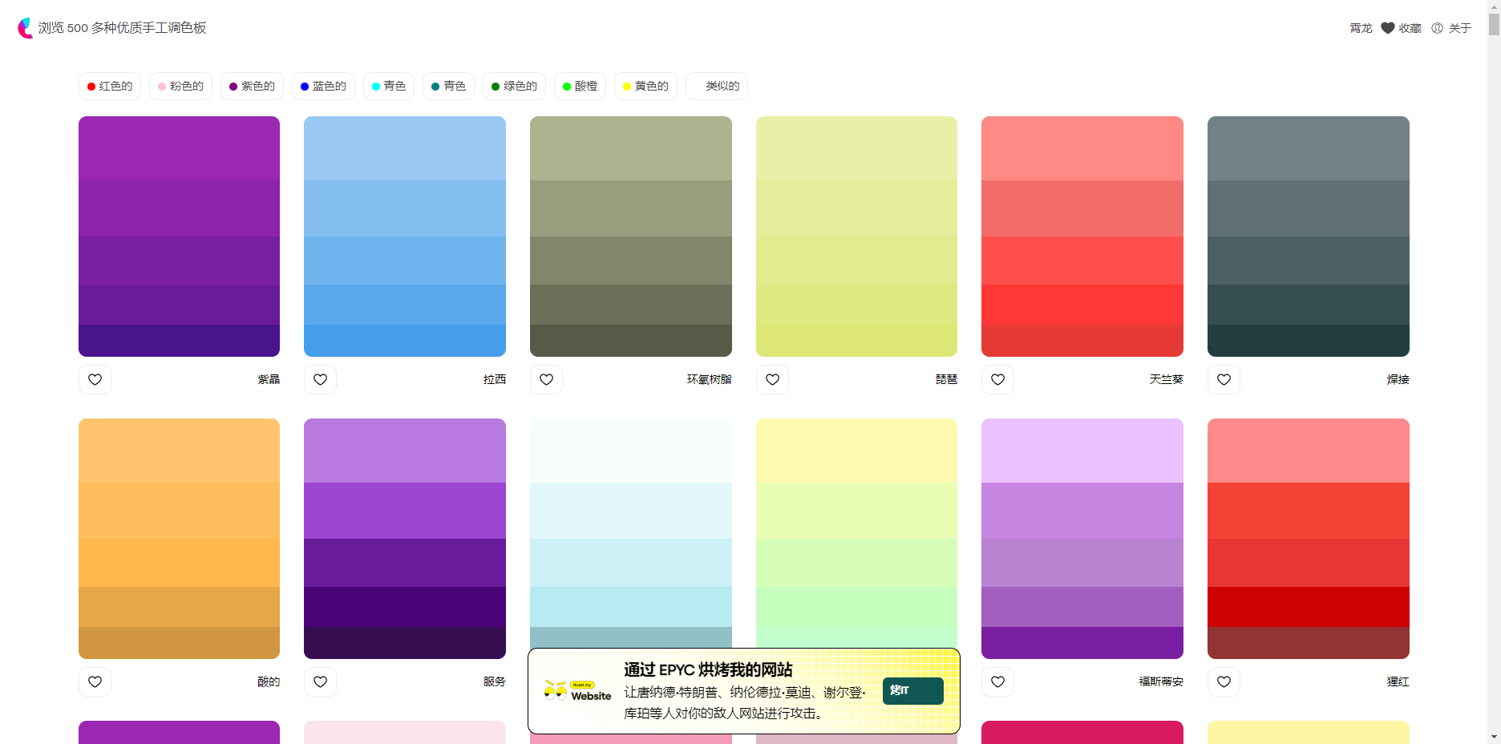Favorite the 拉西 palette heart button
Image resolution: width=1501 pixels, height=744 pixels.
(320, 379)
